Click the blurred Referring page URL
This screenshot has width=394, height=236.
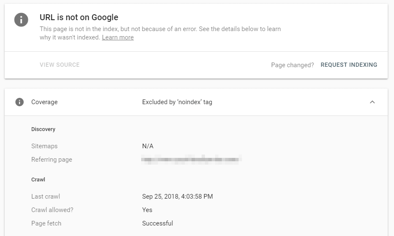[x=192, y=160]
